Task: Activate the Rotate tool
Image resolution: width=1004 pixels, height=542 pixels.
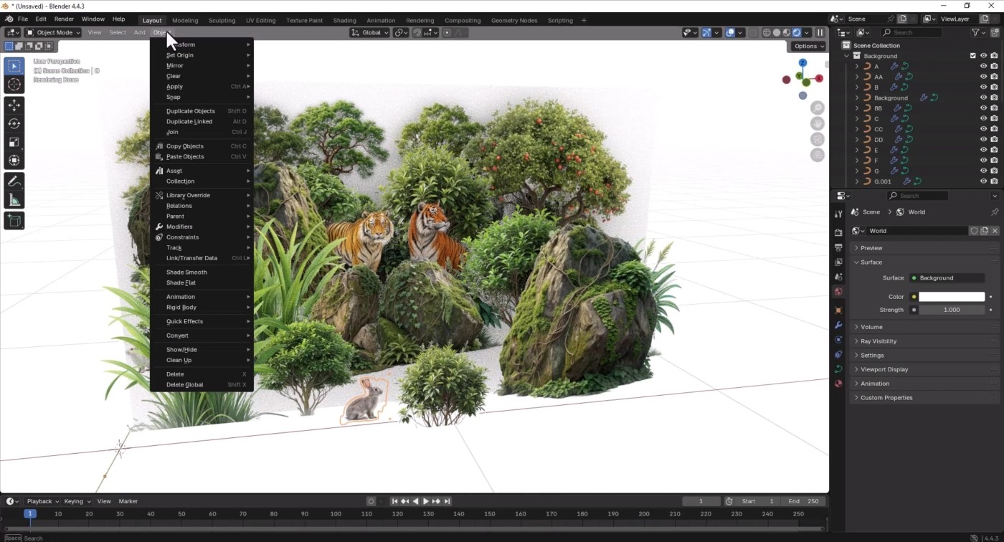Action: 14,123
